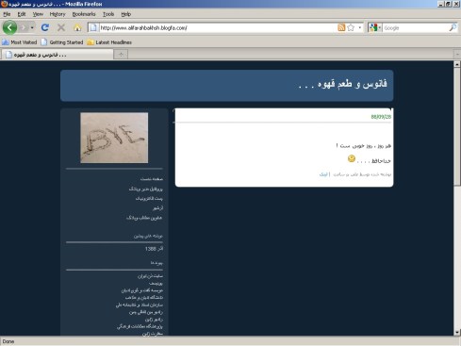The width and height of the screenshot is (461, 346).
Task: Open sidebar link 'عناوین مطالب وبلاگ'
Action: pyautogui.click(x=144, y=218)
